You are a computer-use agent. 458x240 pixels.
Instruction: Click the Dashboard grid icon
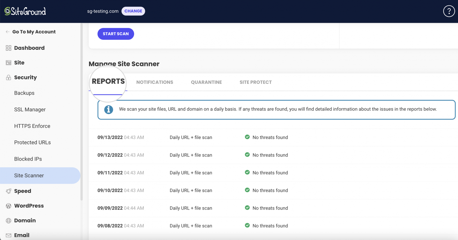click(9, 48)
